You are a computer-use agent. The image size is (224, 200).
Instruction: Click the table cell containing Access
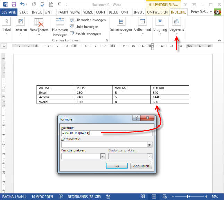click(x=56, y=97)
